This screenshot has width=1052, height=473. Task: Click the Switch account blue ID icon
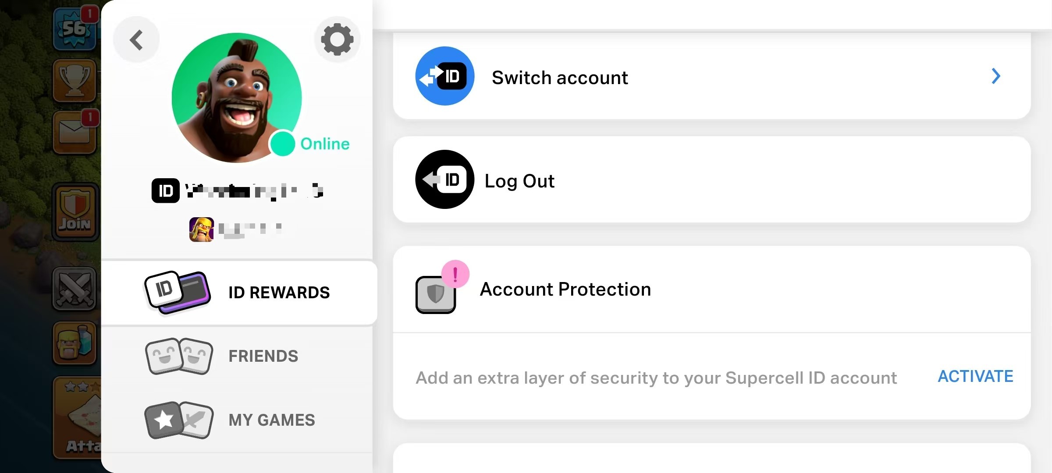click(x=444, y=76)
